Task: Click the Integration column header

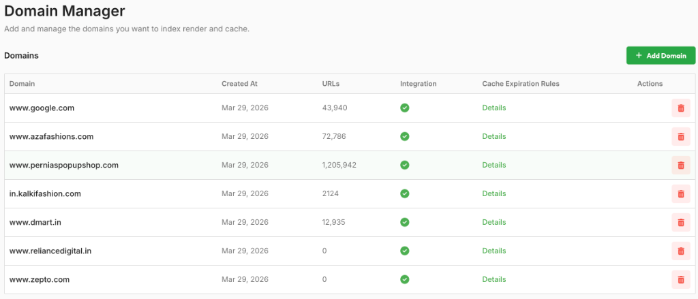Action: coord(419,84)
